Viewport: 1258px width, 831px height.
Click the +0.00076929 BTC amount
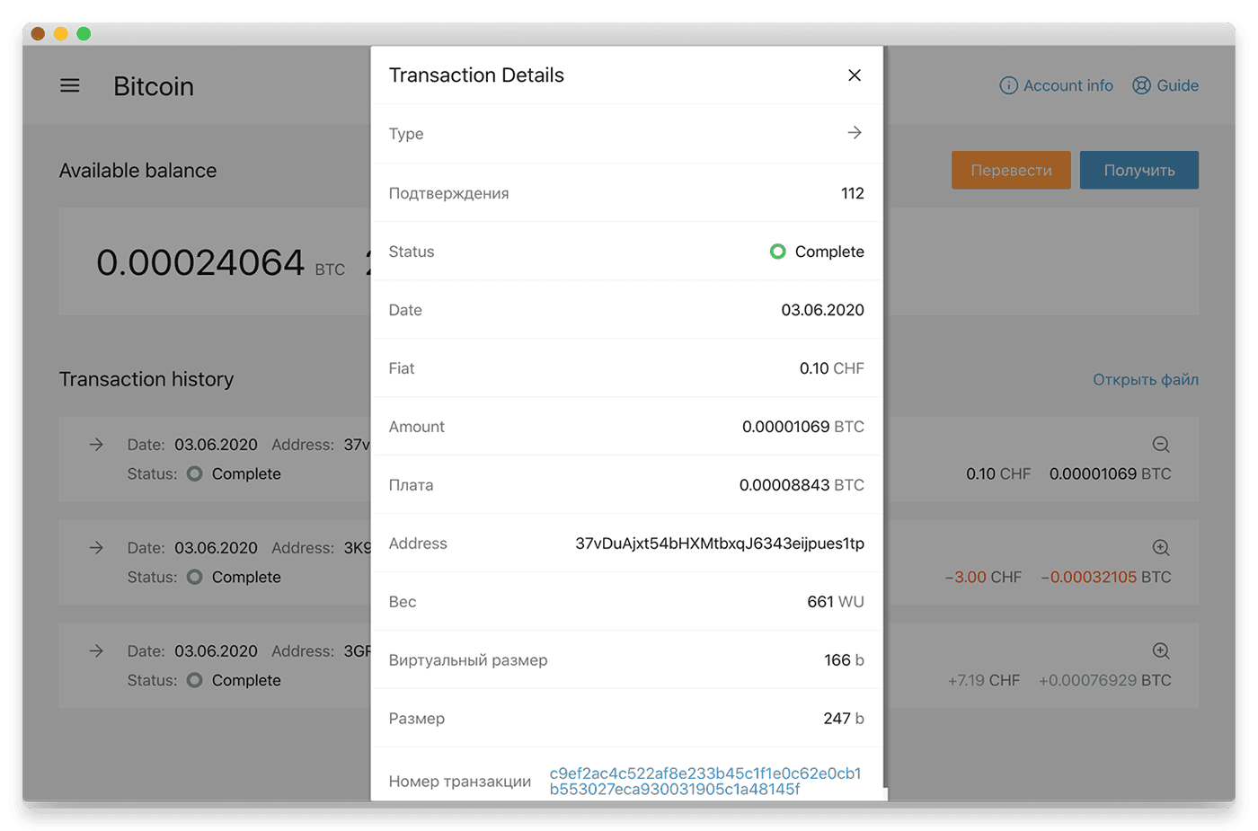pyautogui.click(x=1105, y=680)
